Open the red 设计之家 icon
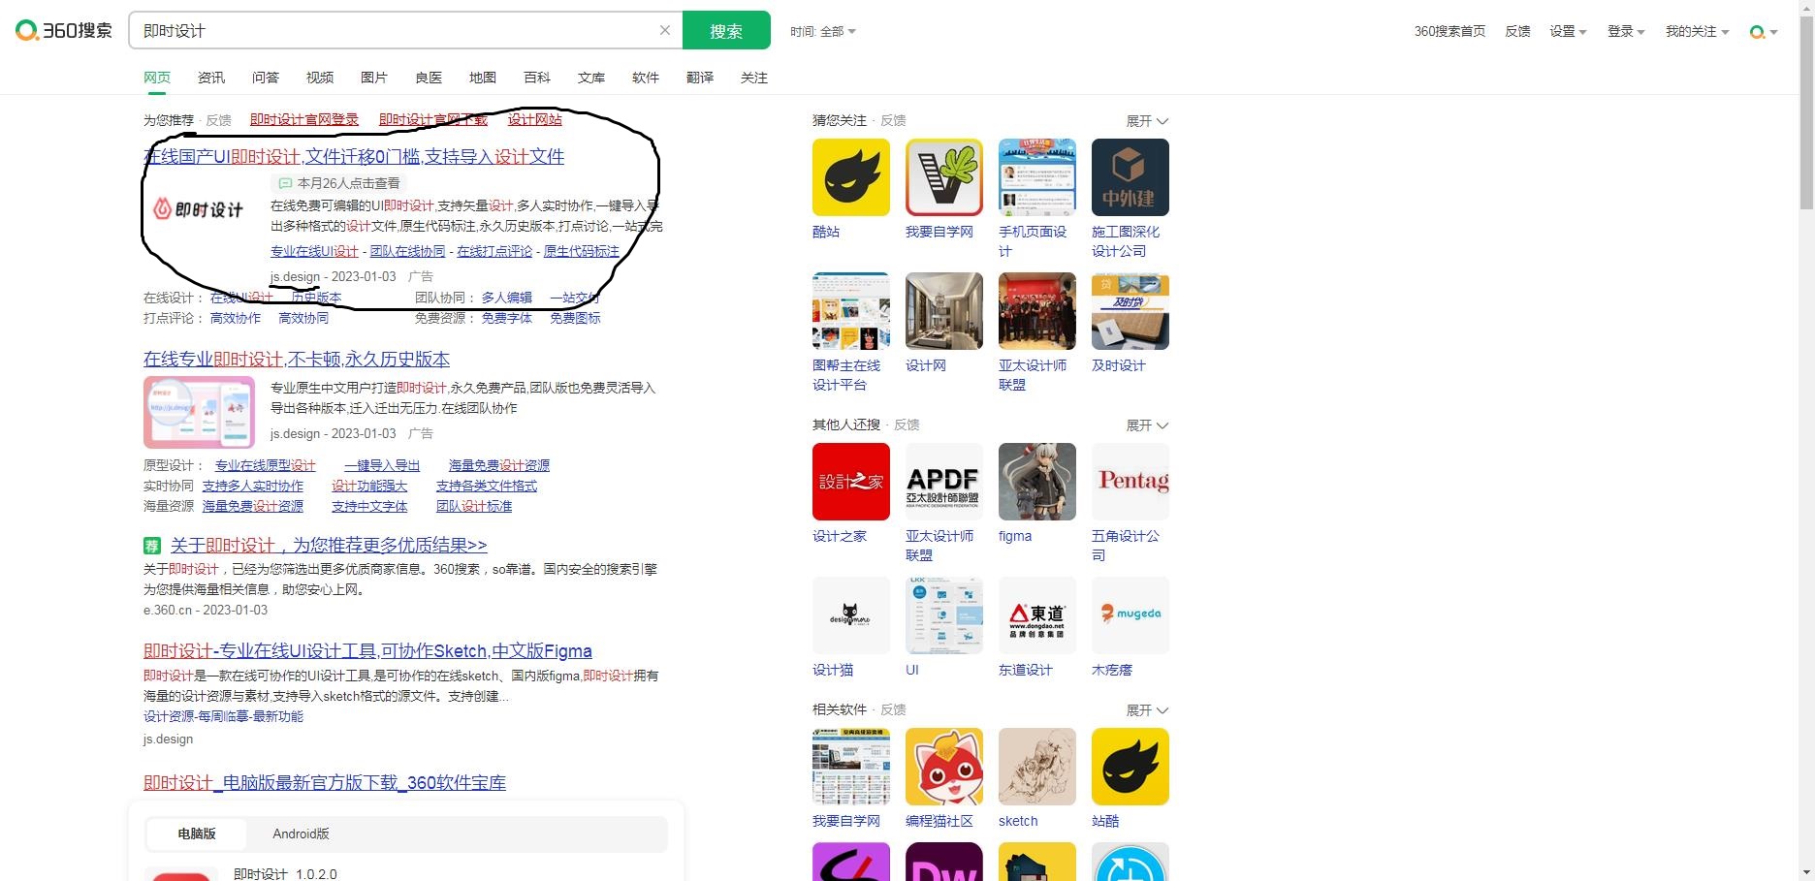Viewport: 1815px width, 881px height. click(x=851, y=482)
